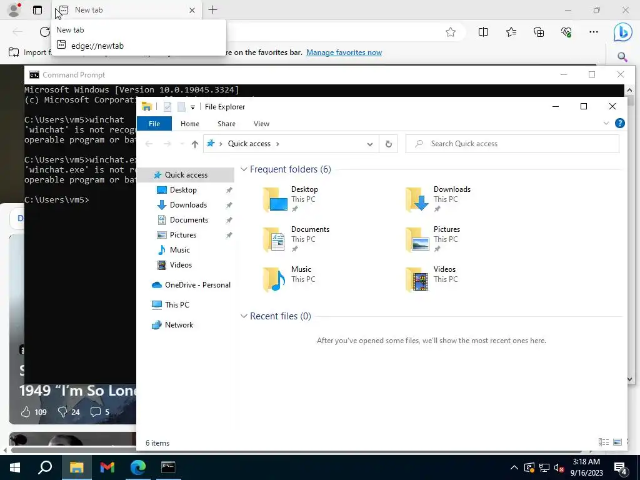
Task: Open address bar history dropdown
Action: tap(370, 144)
